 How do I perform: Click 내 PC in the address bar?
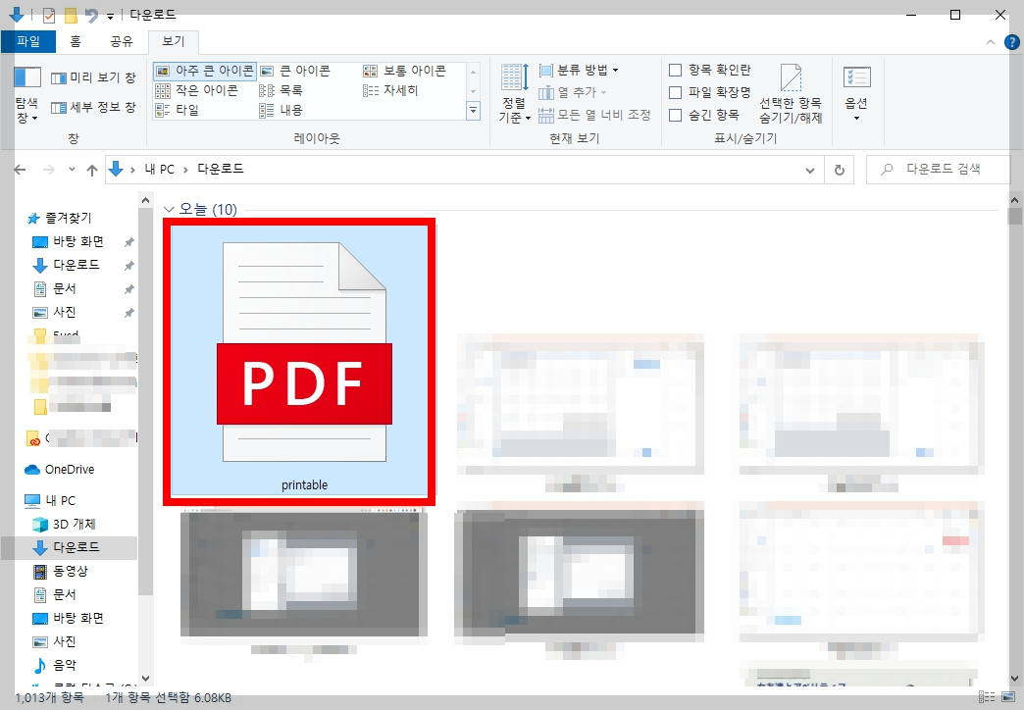159,170
